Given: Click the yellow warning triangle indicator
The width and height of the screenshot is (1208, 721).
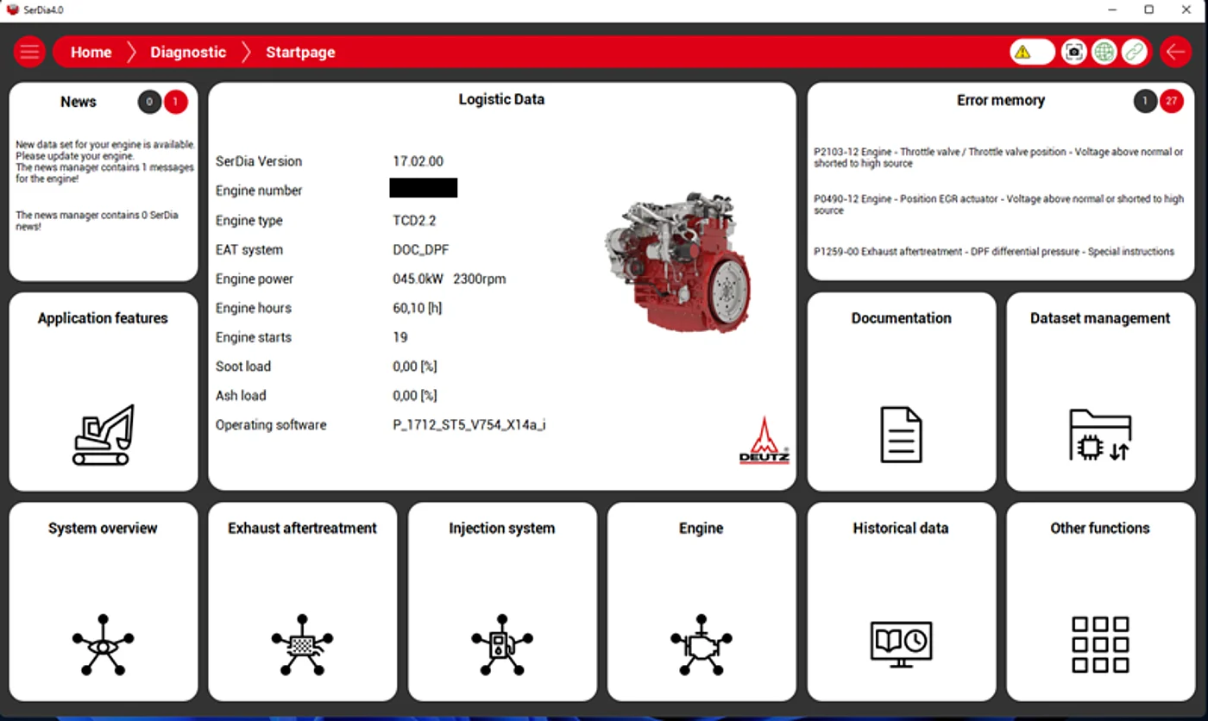Looking at the screenshot, I should click(x=1023, y=52).
